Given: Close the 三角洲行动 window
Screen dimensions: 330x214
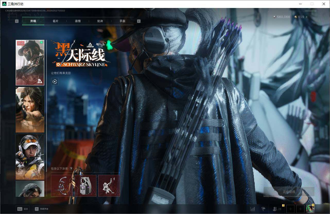Looking at the screenshot, I should (324, 4).
